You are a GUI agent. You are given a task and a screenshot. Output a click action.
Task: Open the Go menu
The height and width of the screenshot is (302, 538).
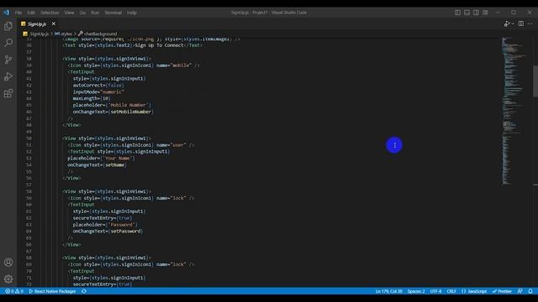(82, 13)
